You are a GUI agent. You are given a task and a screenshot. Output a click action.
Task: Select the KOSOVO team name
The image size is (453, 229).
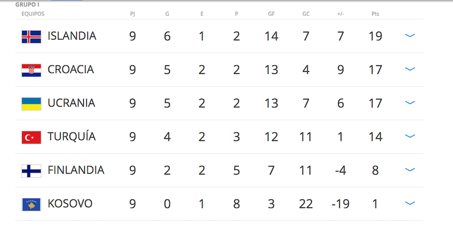70,204
